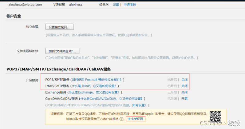Viewport: 245px width, 129px height.
Task: Open the 如何设置 SSL connection link
Action: tap(139, 105)
